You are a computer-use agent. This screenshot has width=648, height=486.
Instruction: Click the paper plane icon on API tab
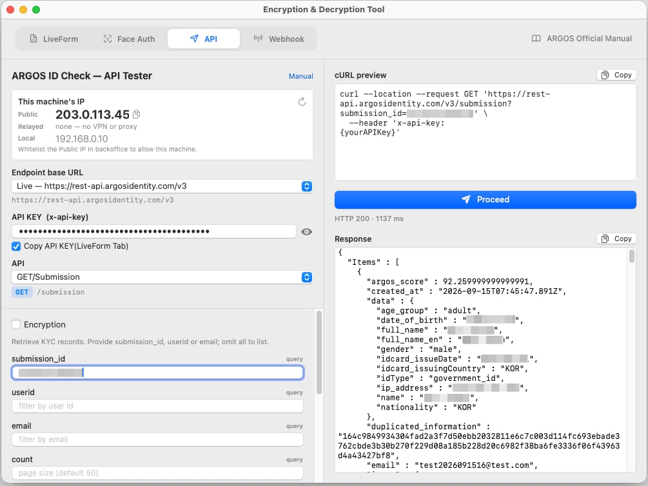coord(194,39)
